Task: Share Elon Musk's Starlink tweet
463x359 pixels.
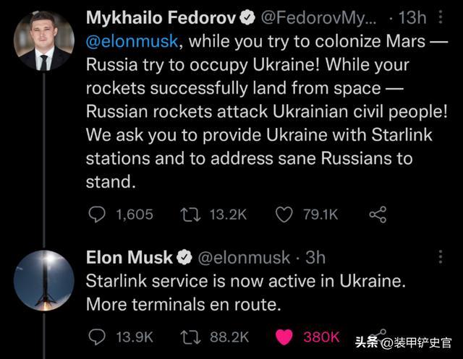Action: point(381,333)
